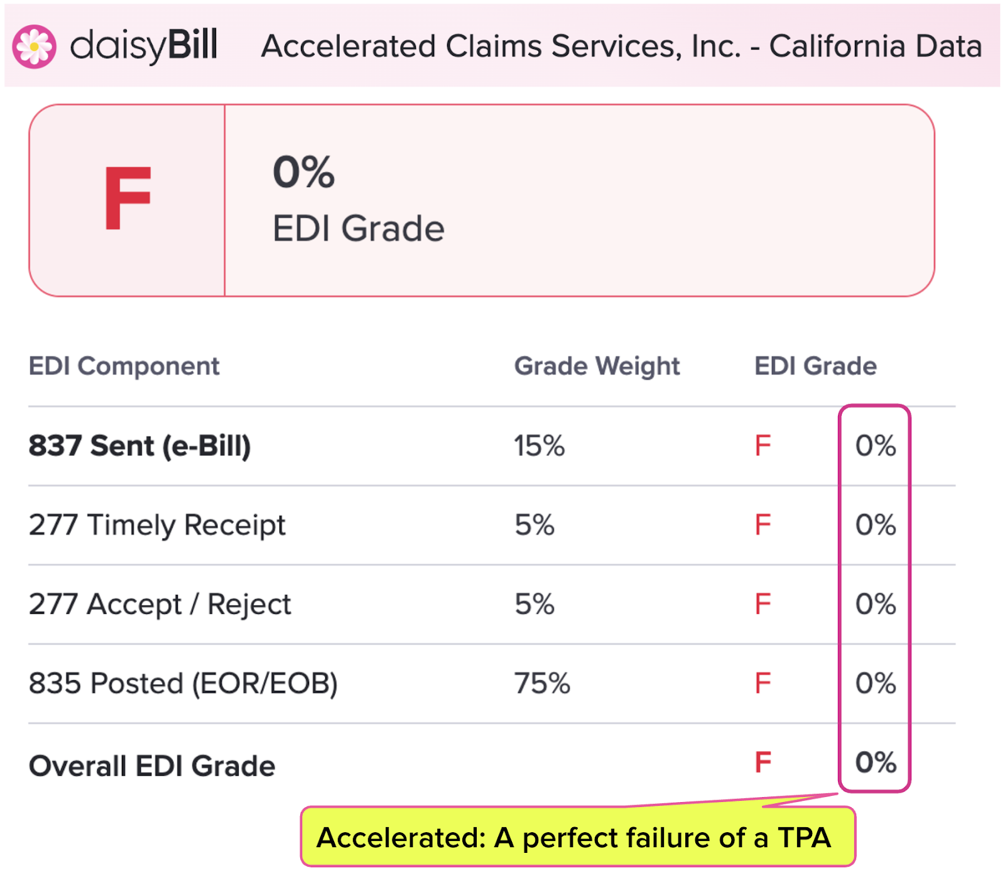Click the 75% grade weight value
This screenshot has height=878, width=1005.
coord(542,683)
